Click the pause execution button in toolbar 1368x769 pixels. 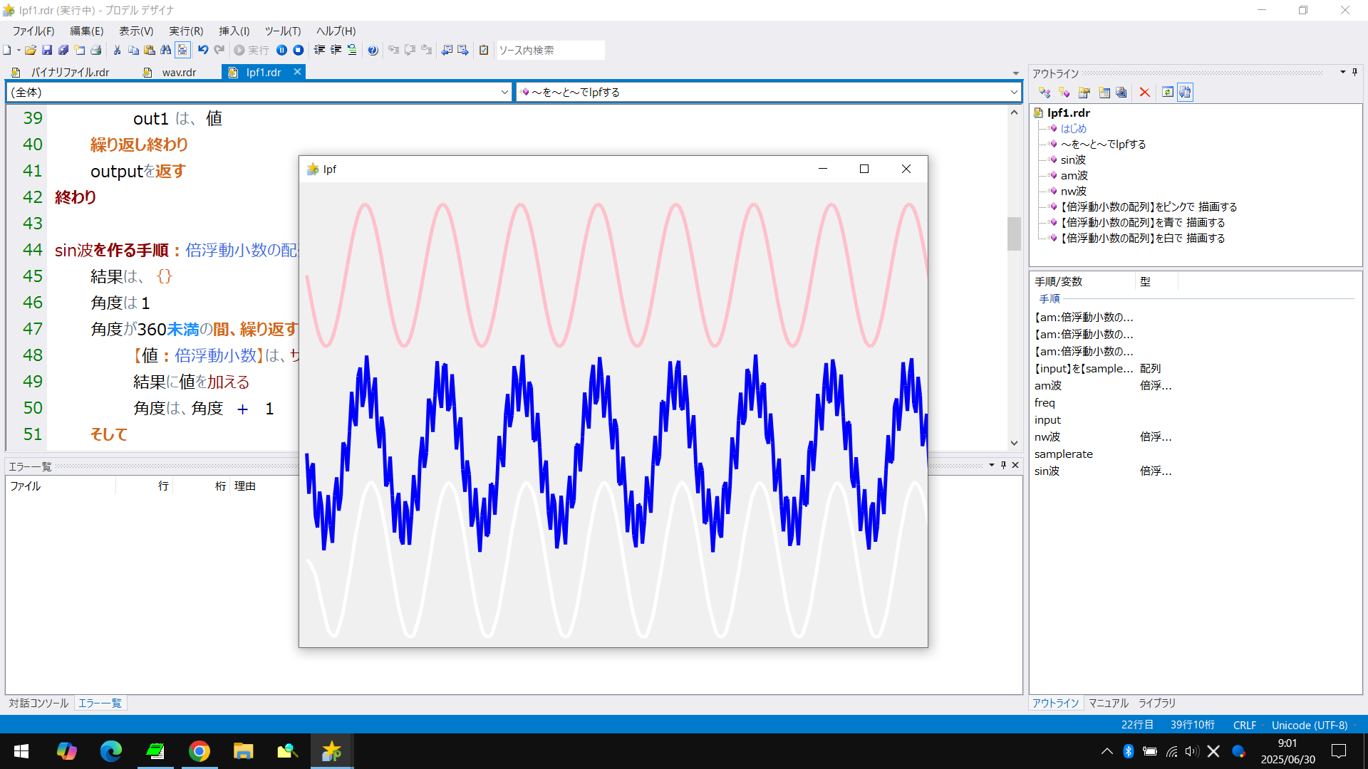pos(282,50)
